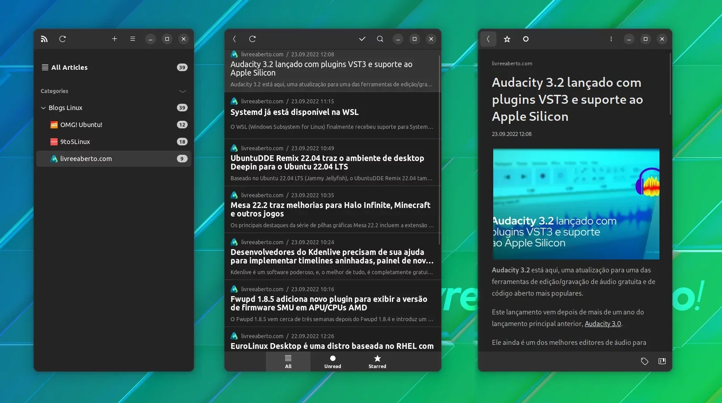Screen dimensions: 722x403
Task: Open the Mesa 22.2 article
Action: pyautogui.click(x=332, y=209)
